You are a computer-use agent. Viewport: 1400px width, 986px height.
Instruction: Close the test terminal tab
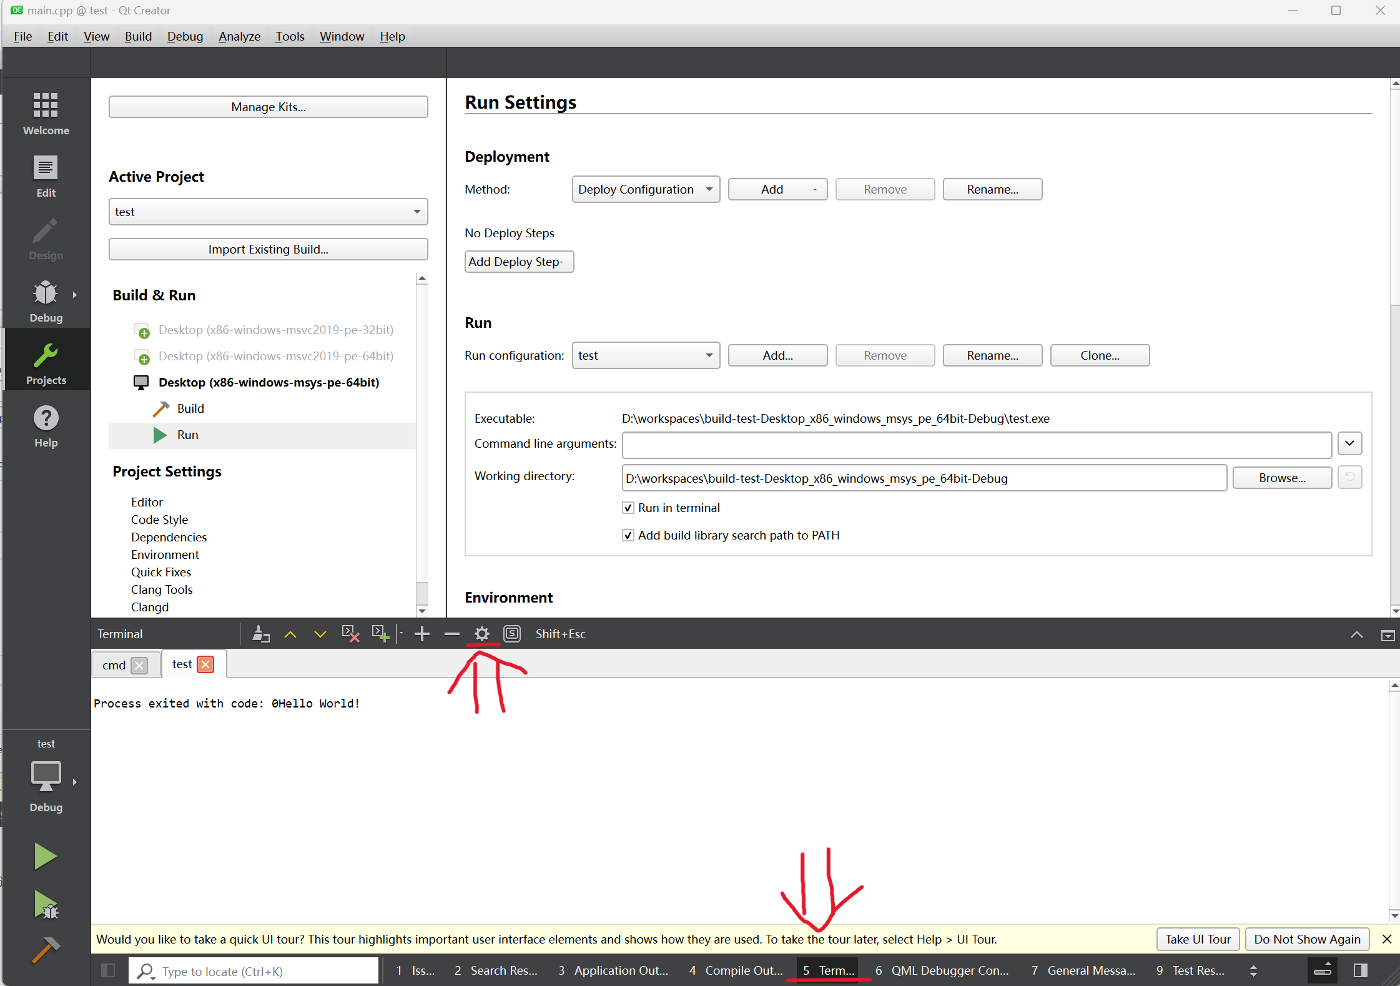(205, 664)
